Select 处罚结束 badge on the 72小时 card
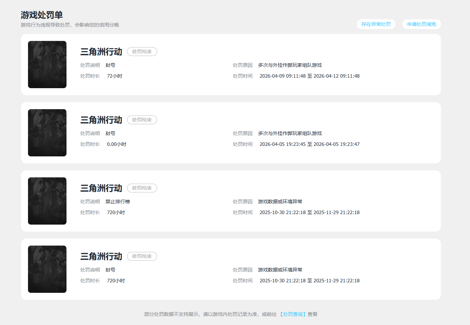Viewport: 470px width, 325px height. [142, 51]
